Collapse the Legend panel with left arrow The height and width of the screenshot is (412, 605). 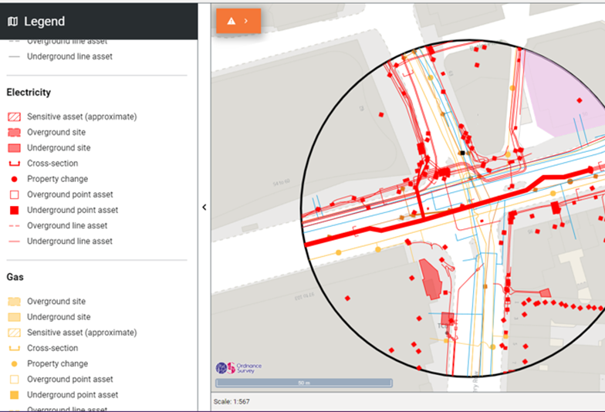pos(204,207)
